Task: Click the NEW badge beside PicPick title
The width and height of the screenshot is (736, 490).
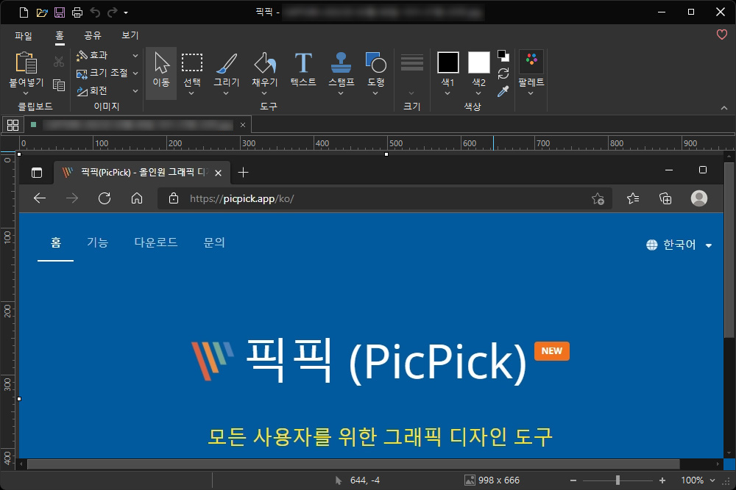Action: click(x=551, y=351)
